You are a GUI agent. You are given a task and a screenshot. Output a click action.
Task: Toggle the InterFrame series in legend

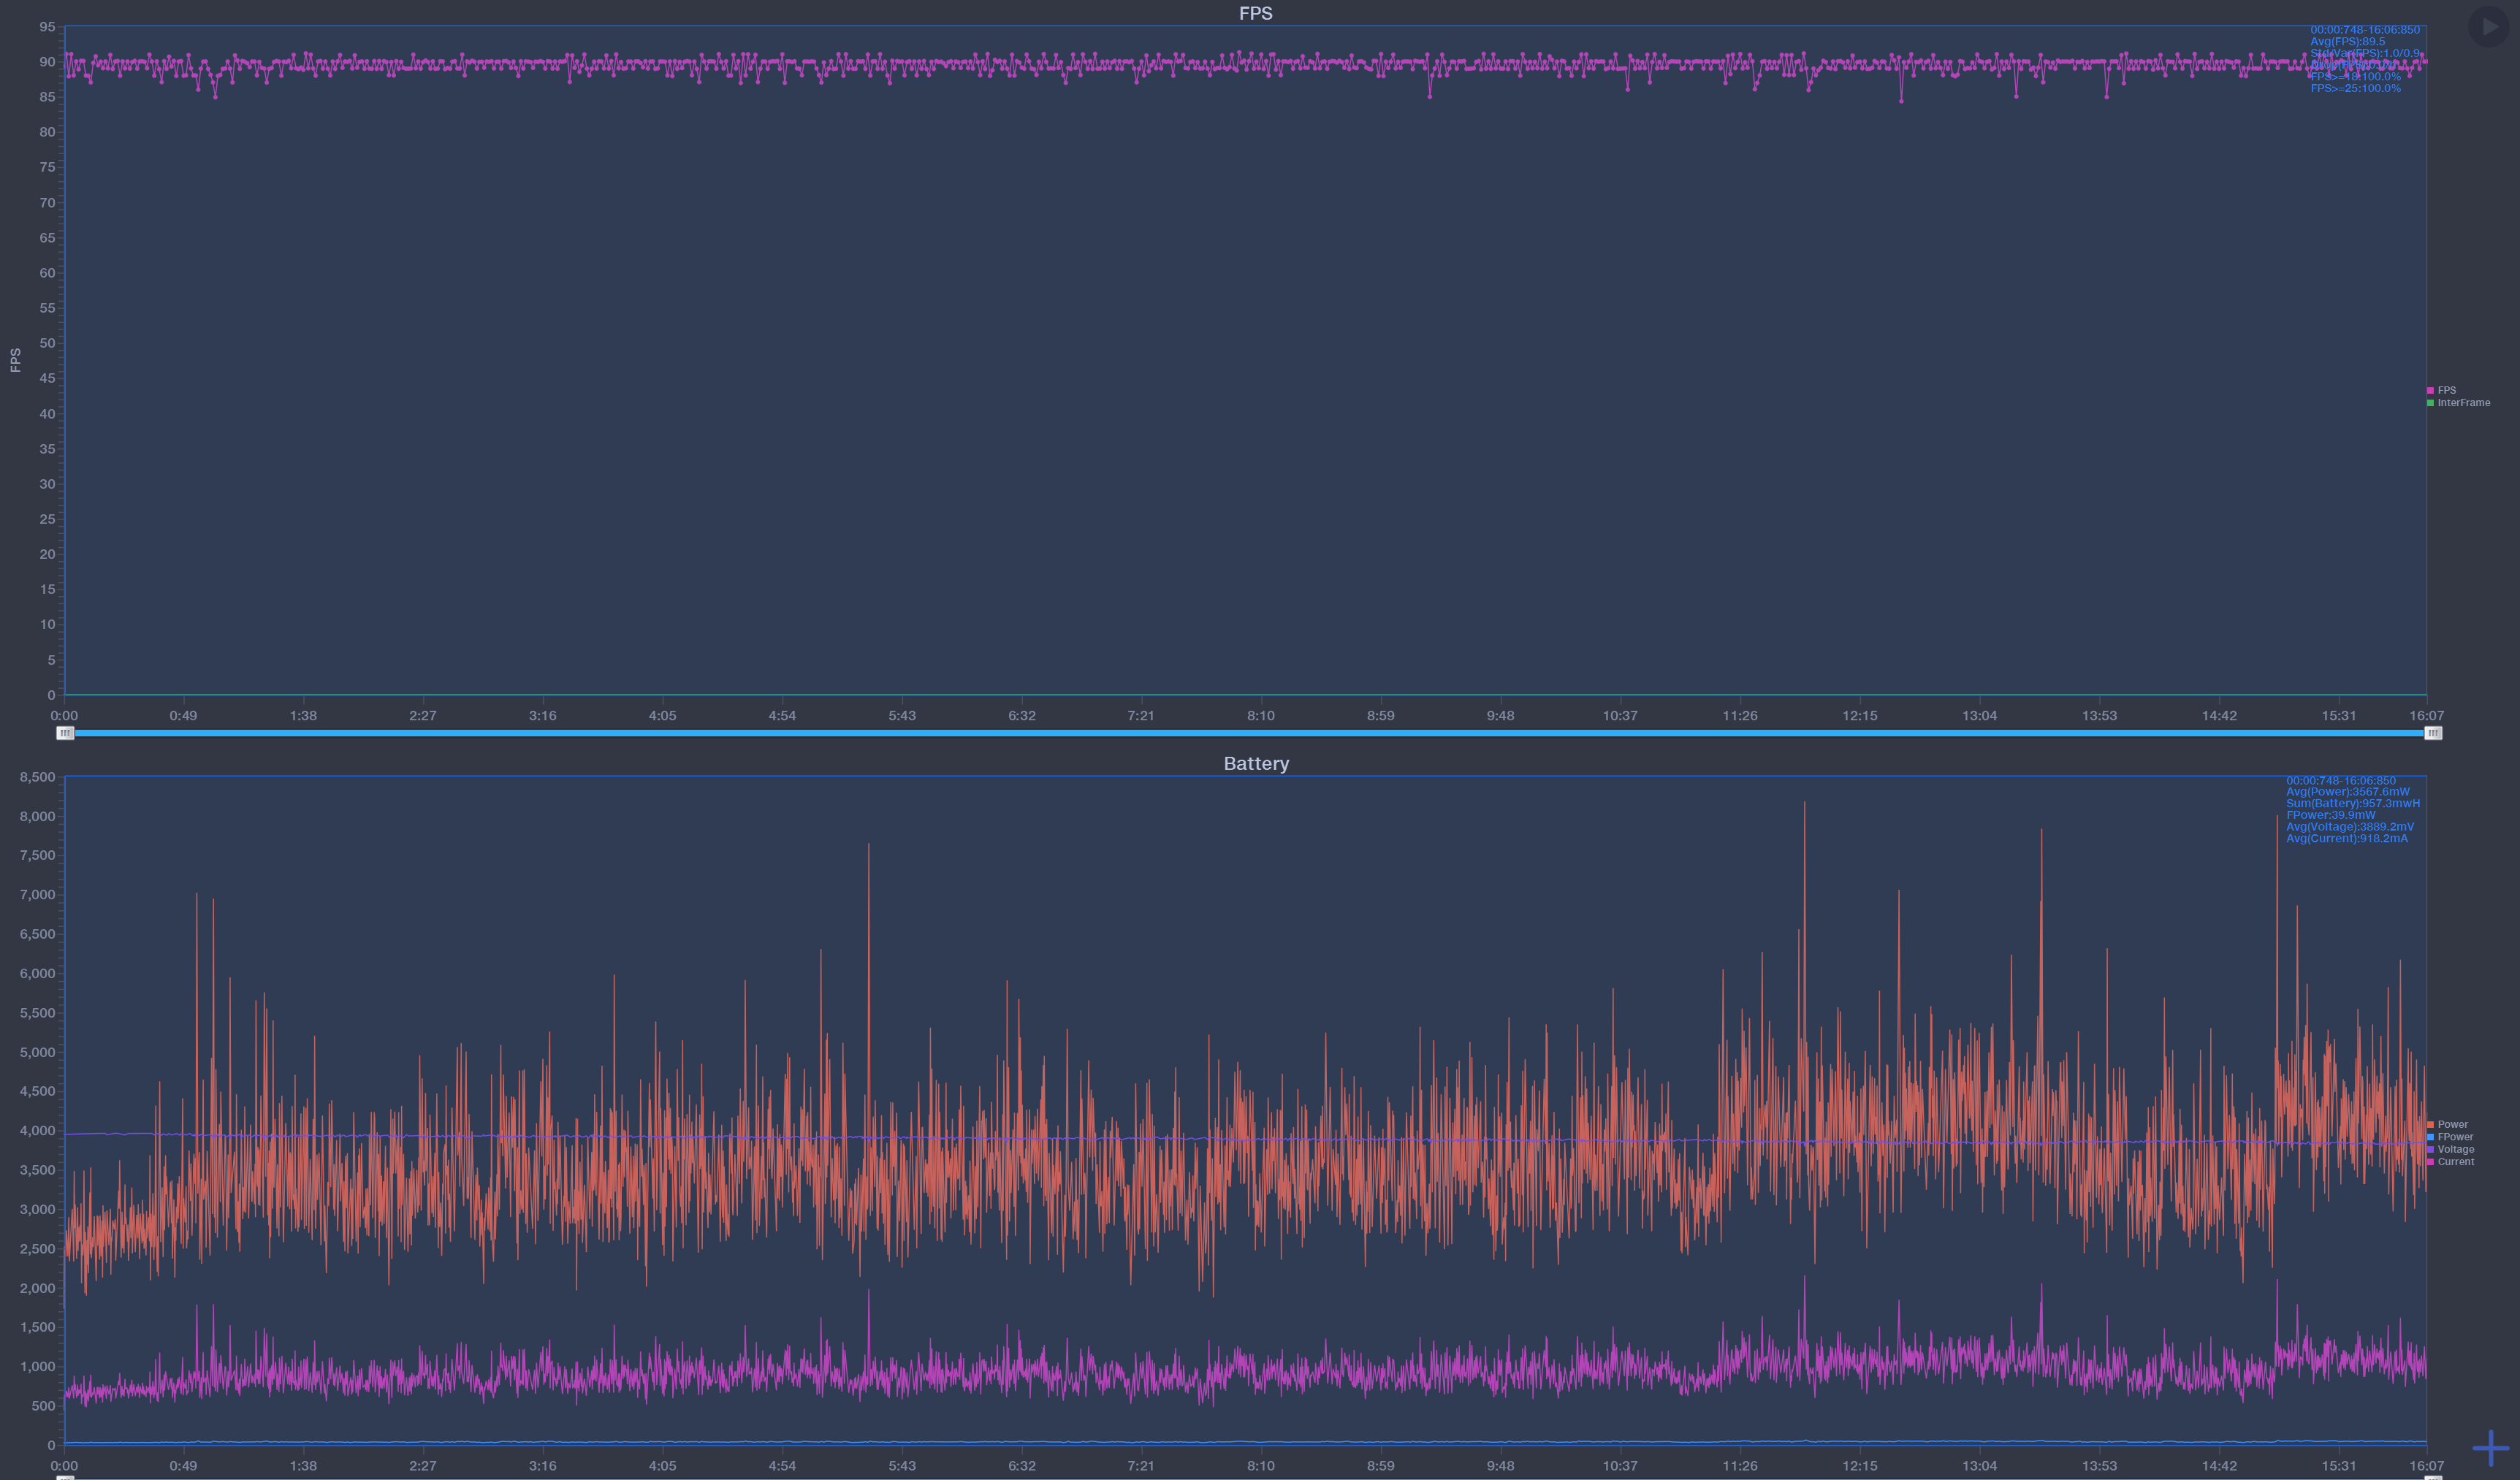coord(2458,403)
